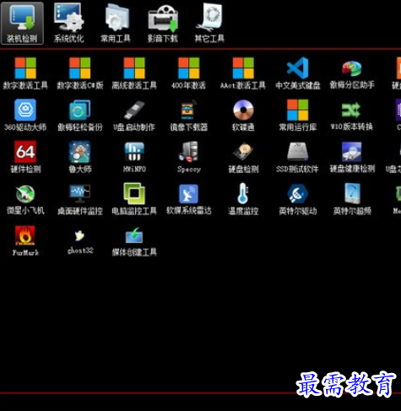Open 电脑监控工具
The width and height of the screenshot is (401, 411).
(134, 199)
